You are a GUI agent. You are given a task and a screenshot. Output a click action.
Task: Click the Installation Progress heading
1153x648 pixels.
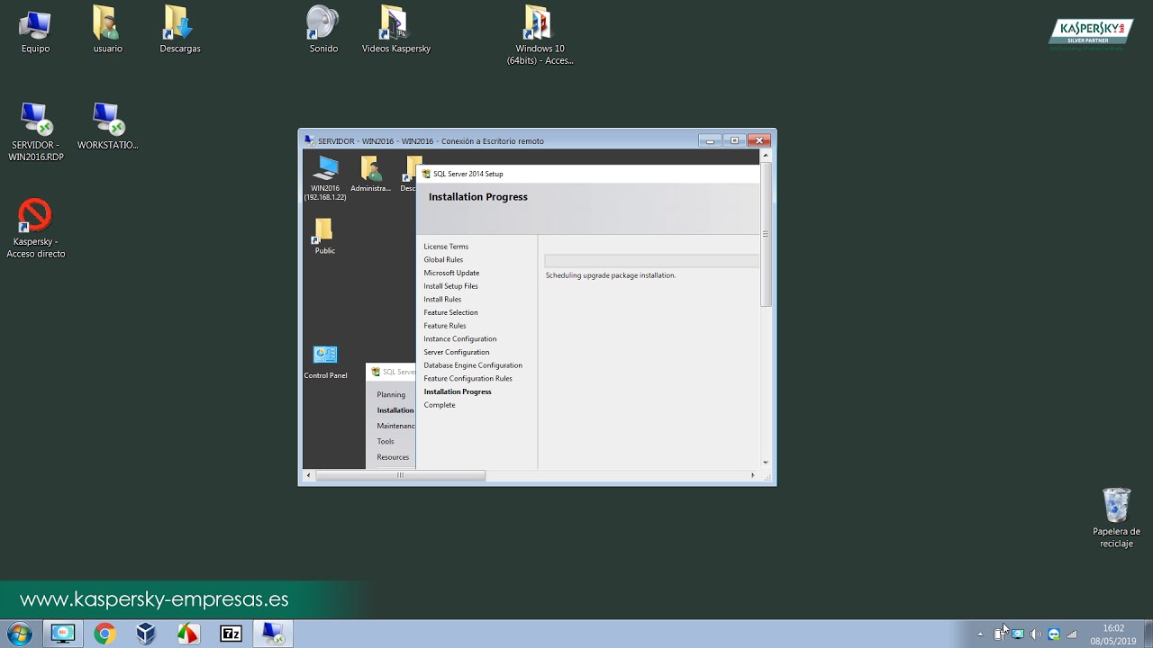click(x=478, y=197)
